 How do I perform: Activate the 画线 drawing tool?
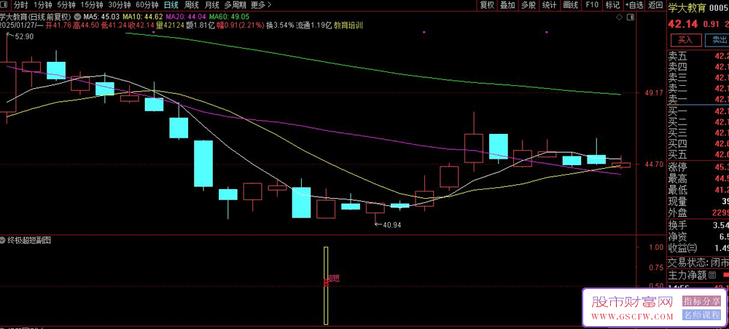pos(570,6)
